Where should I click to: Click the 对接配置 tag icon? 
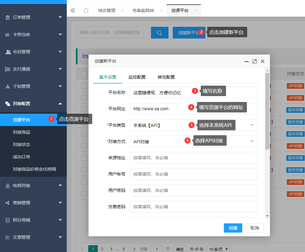8,104
